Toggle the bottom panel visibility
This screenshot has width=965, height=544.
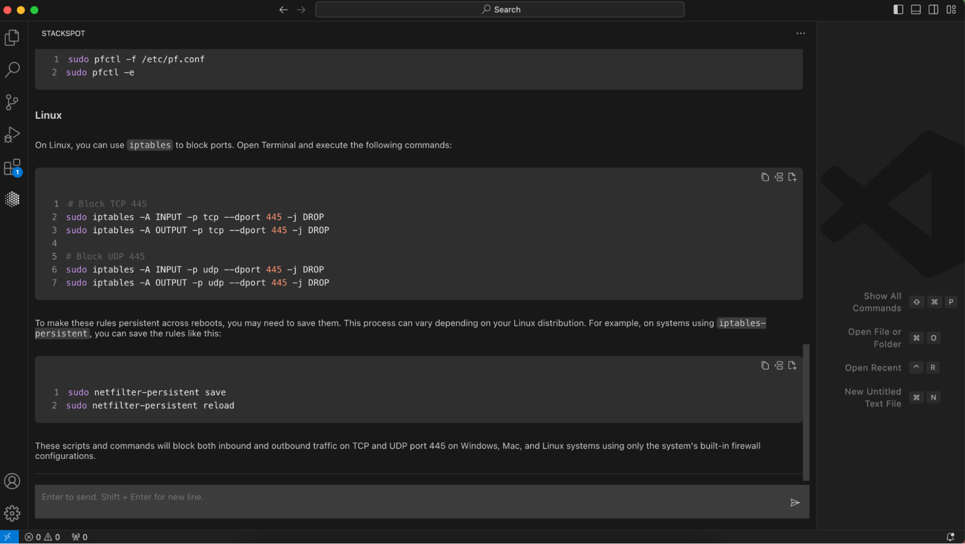coord(916,10)
